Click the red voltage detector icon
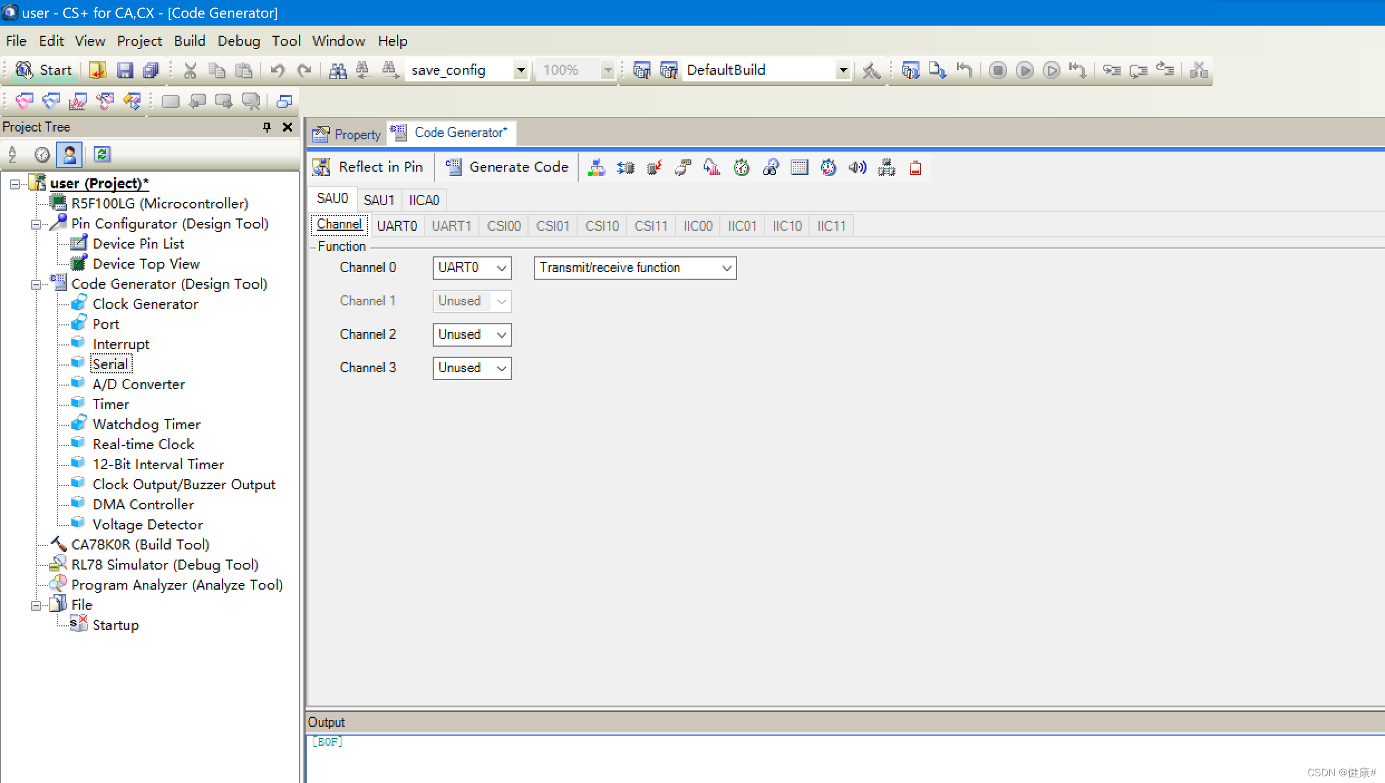 [915, 167]
